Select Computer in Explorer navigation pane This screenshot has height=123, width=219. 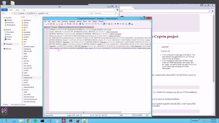coord(9,44)
